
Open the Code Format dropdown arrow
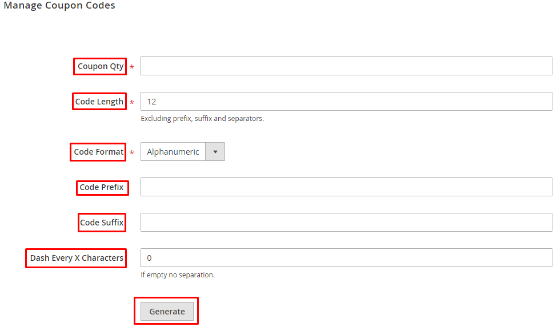coord(215,152)
